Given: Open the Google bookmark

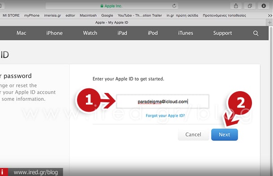Looking at the screenshot, I should pos(107,16).
